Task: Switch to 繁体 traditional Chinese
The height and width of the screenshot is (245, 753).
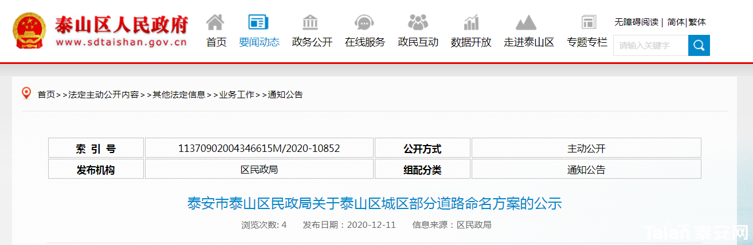Action: 697,22
